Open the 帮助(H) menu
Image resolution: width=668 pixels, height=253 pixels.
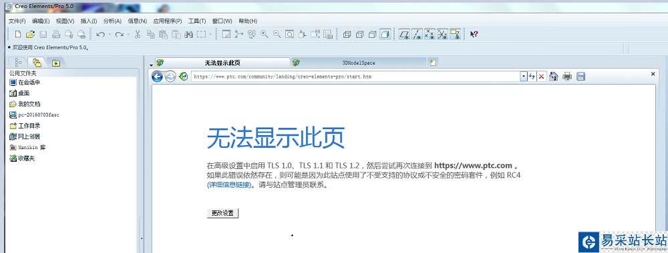pyautogui.click(x=248, y=21)
